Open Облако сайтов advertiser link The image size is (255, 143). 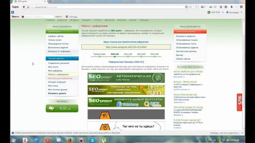pos(183,59)
